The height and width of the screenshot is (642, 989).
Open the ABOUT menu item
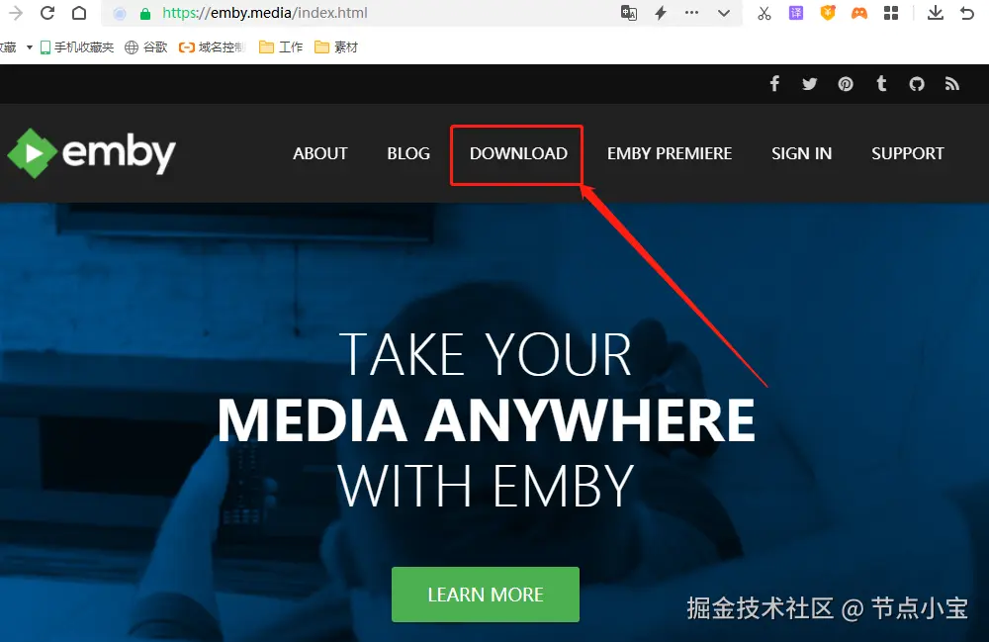pyautogui.click(x=320, y=153)
